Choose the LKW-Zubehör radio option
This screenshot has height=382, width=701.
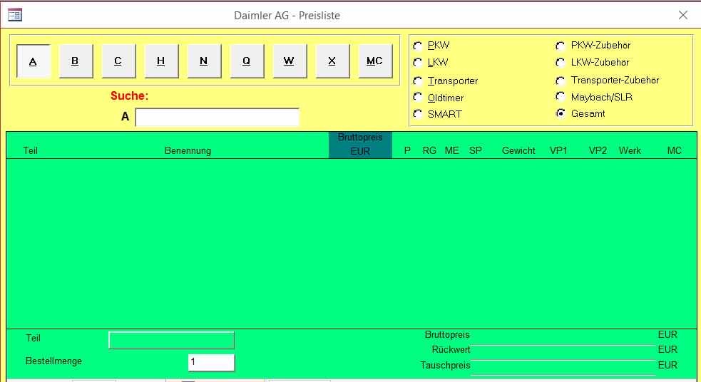(x=561, y=63)
